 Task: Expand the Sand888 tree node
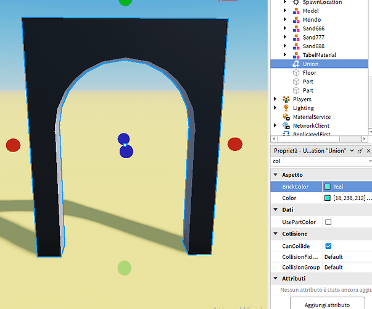click(x=285, y=46)
